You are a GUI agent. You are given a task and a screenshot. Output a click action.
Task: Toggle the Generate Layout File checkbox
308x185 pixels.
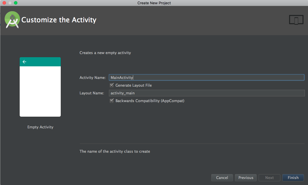pos(112,85)
